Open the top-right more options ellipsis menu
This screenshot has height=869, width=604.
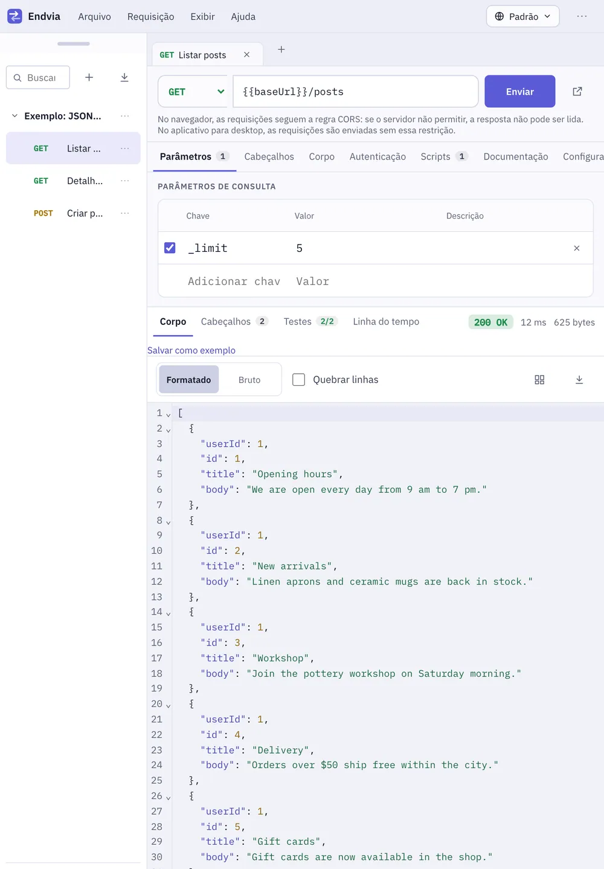coord(582,16)
